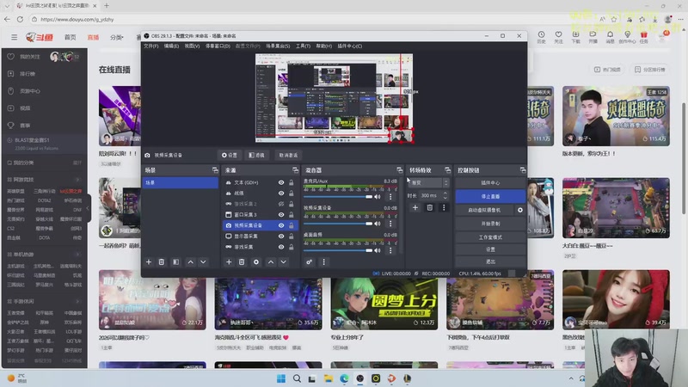Toggle lock on 显示器采集 source
The height and width of the screenshot is (387, 688).
(x=292, y=236)
